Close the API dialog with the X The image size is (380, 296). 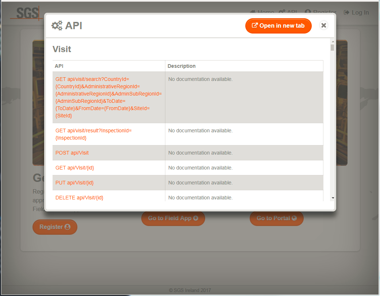point(323,25)
